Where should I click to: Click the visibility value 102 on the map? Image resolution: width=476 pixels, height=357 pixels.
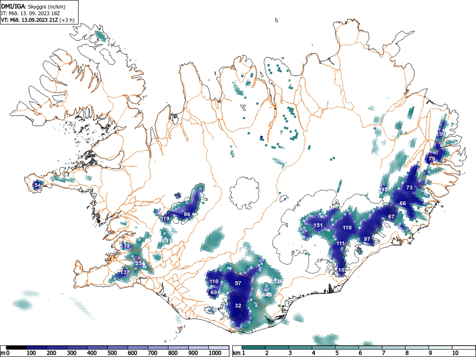click(x=342, y=270)
